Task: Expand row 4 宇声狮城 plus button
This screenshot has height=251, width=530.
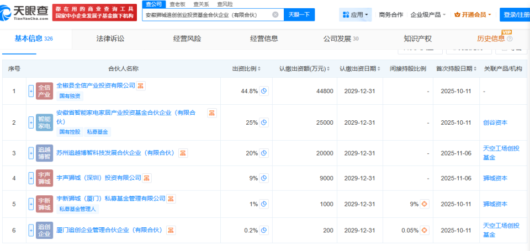Action: (31, 178)
